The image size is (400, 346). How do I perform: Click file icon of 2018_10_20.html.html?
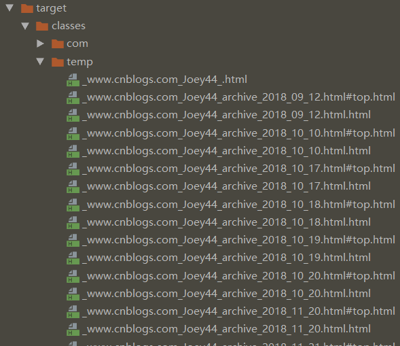coord(73,294)
